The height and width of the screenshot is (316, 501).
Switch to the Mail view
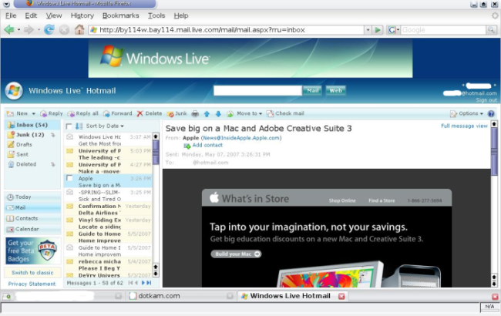tap(32, 207)
